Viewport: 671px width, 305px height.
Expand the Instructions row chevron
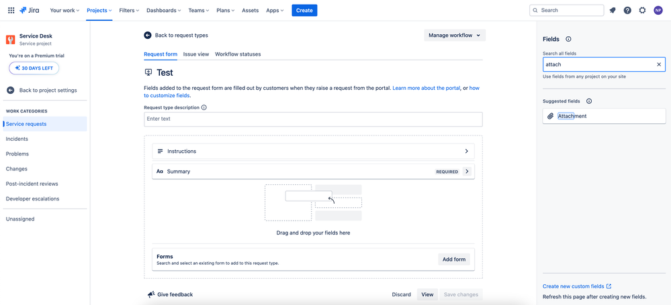pos(466,151)
